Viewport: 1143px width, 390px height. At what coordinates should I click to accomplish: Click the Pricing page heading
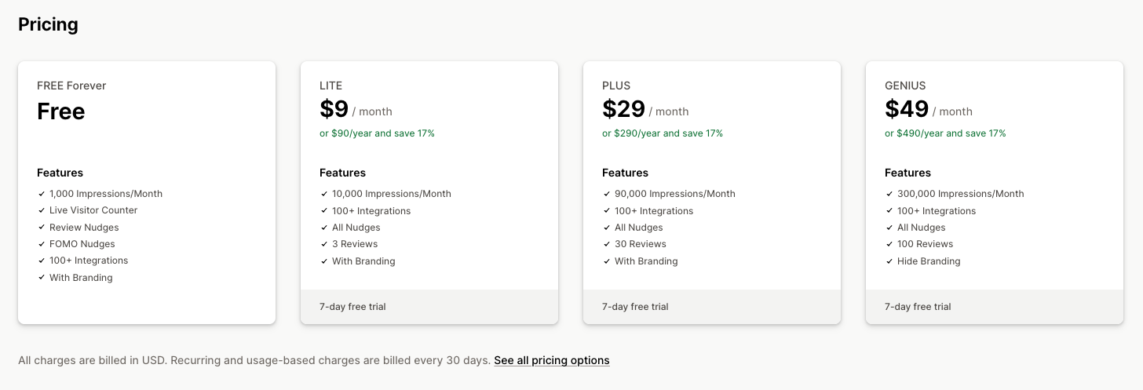pyautogui.click(x=48, y=24)
